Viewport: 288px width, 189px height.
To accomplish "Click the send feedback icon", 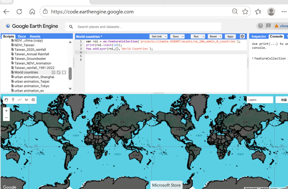I will (x=268, y=26).
